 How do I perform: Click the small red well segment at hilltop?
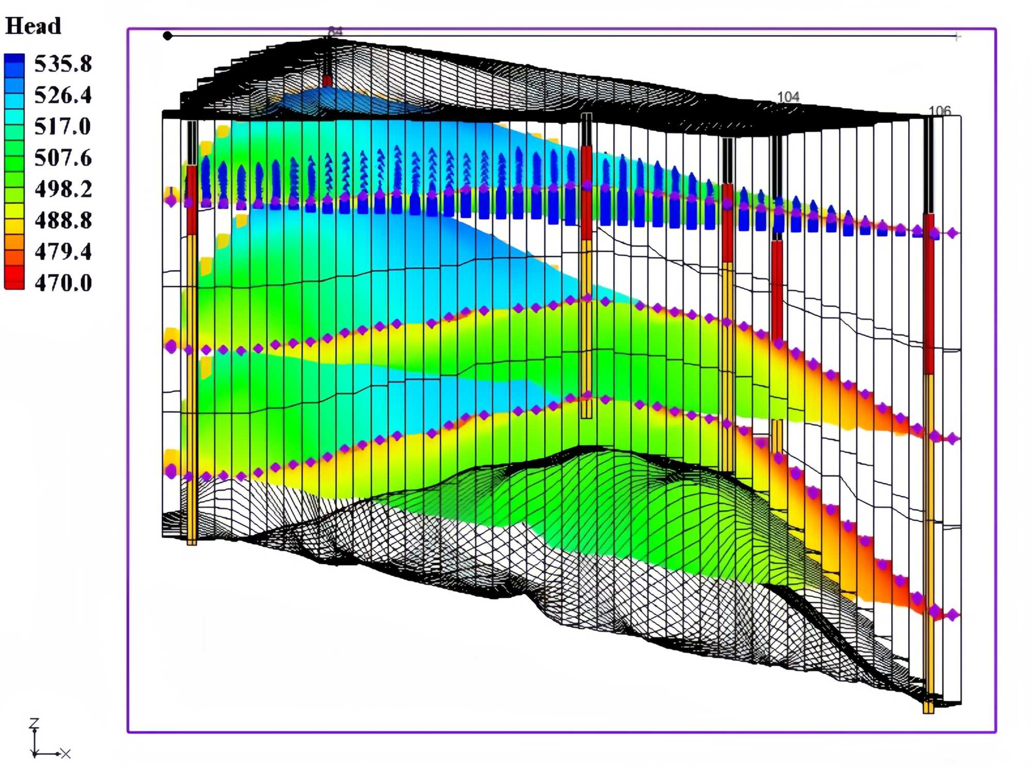point(327,81)
